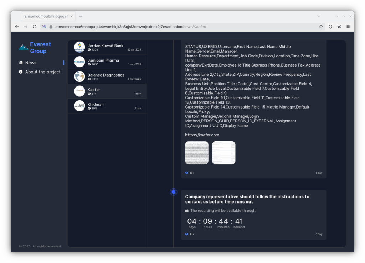
Task: Click the kaefer.com hyperlink
Action: point(202,135)
